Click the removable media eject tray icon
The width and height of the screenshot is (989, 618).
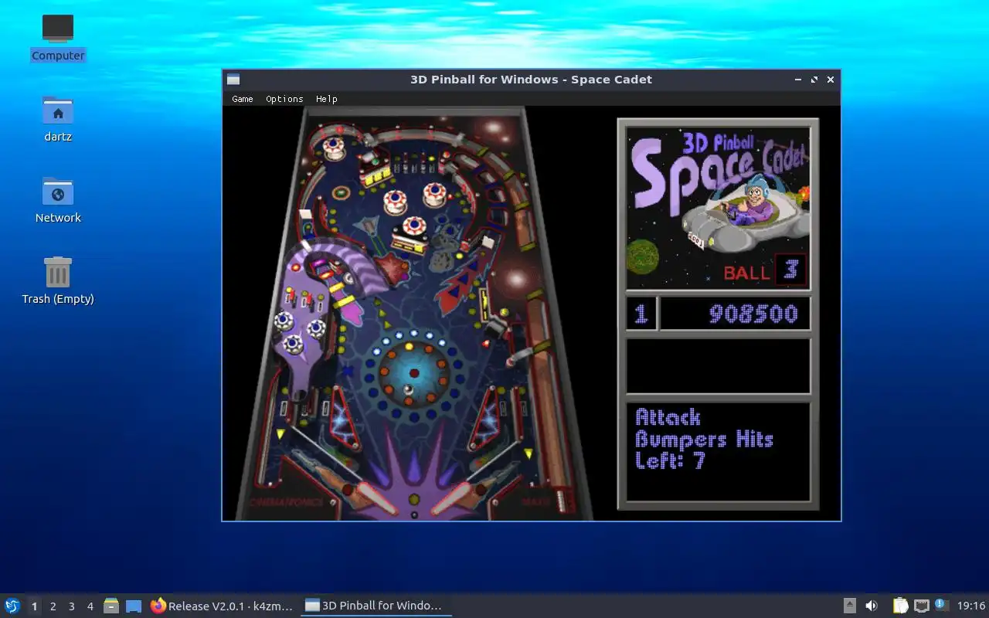click(849, 606)
